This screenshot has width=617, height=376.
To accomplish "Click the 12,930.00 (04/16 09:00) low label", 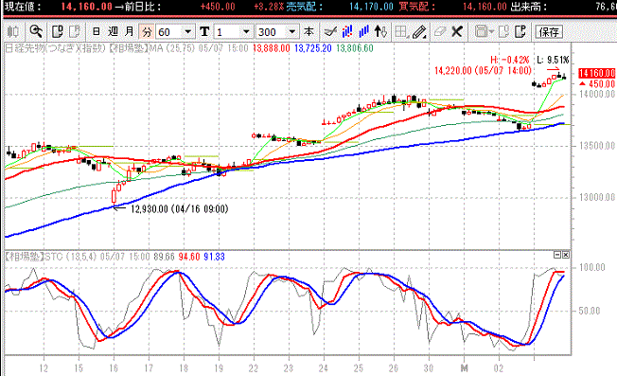I will pos(180,208).
